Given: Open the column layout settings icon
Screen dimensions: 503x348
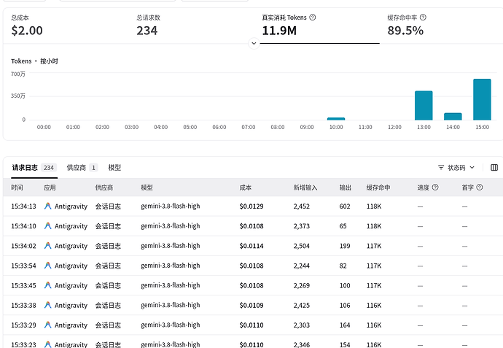Looking at the screenshot, I should pos(494,167).
